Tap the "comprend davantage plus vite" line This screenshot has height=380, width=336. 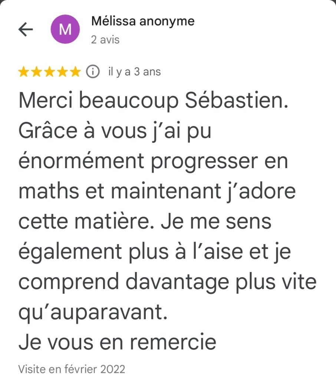tap(167, 282)
